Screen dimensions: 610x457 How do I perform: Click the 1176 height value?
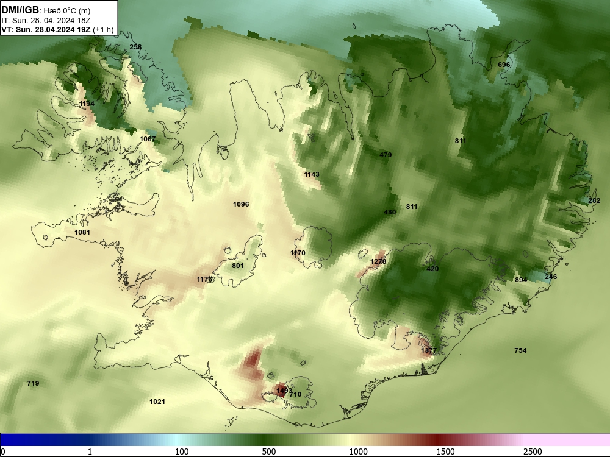[204, 279]
